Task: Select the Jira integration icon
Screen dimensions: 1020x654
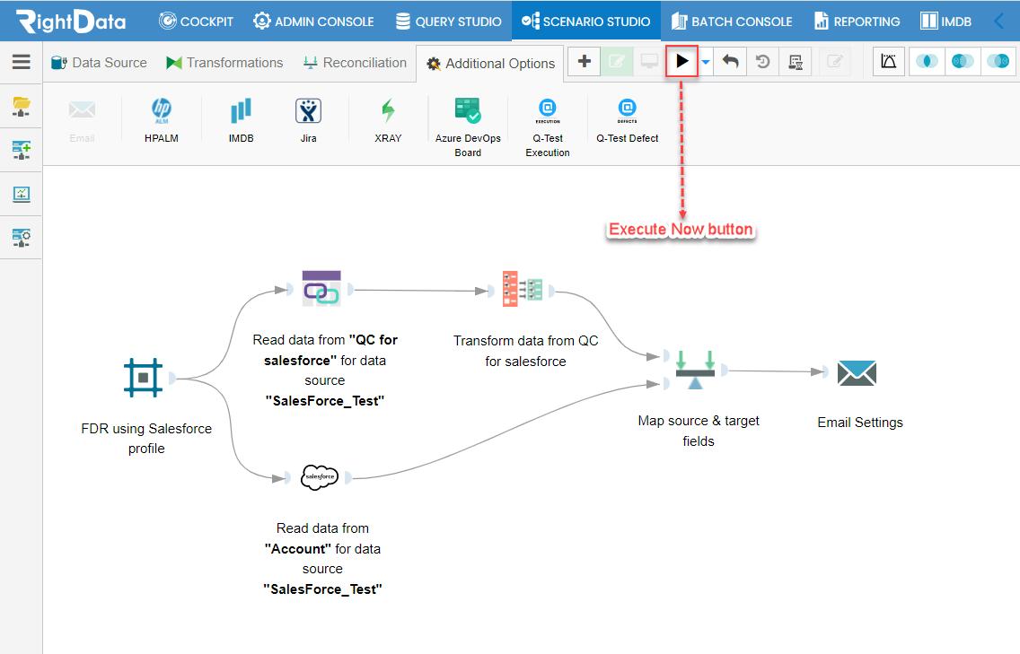Action: pos(308,111)
